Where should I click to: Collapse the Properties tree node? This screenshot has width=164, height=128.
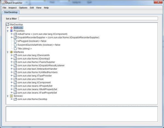8,31
